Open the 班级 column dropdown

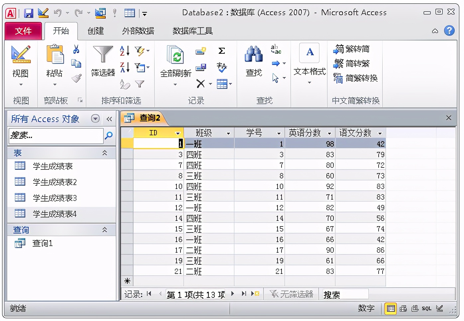228,132
